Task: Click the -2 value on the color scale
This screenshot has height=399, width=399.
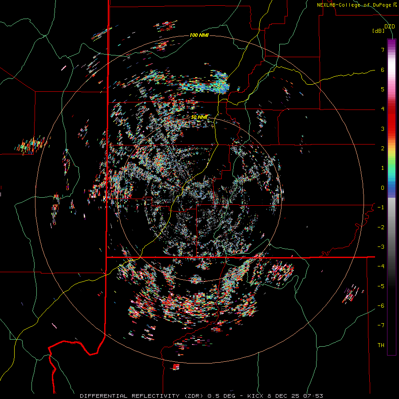Action: click(x=381, y=227)
